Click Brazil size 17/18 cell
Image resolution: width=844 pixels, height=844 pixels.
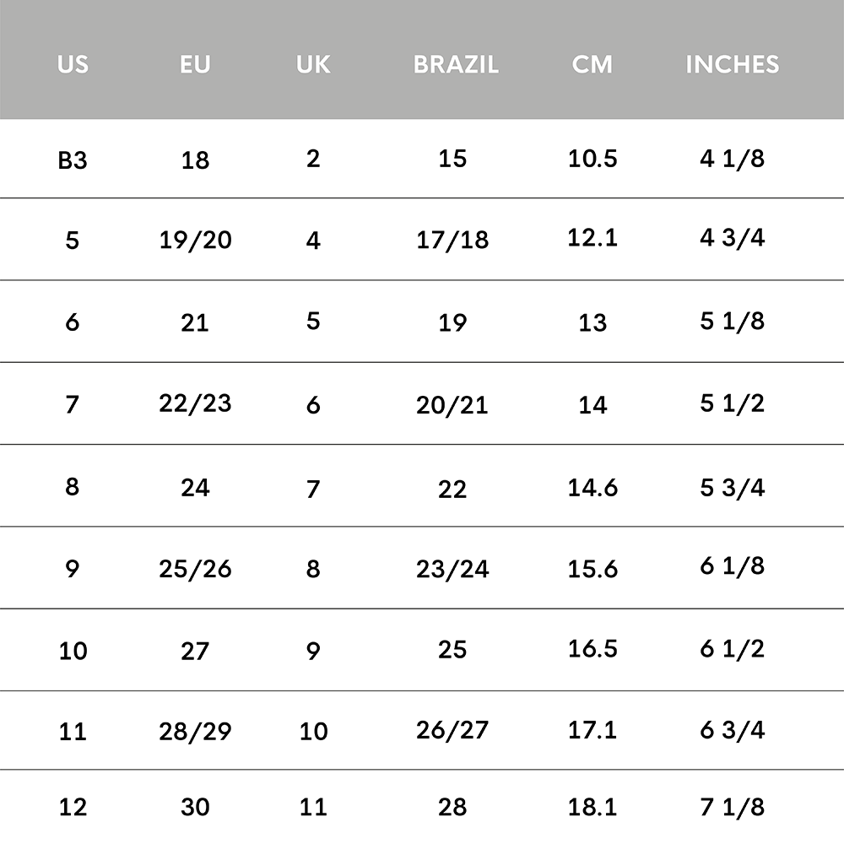[452, 240]
